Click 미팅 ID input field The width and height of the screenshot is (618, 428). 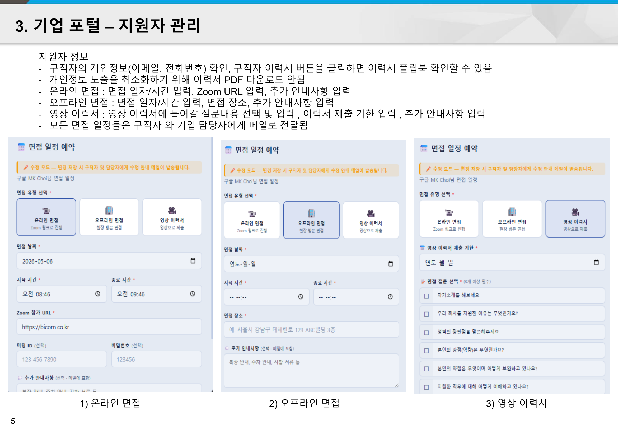point(62,359)
